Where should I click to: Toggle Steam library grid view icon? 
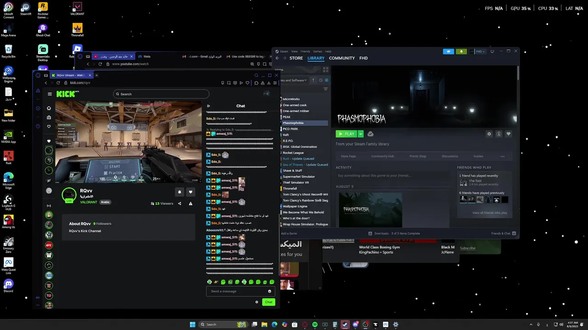tap(326, 70)
